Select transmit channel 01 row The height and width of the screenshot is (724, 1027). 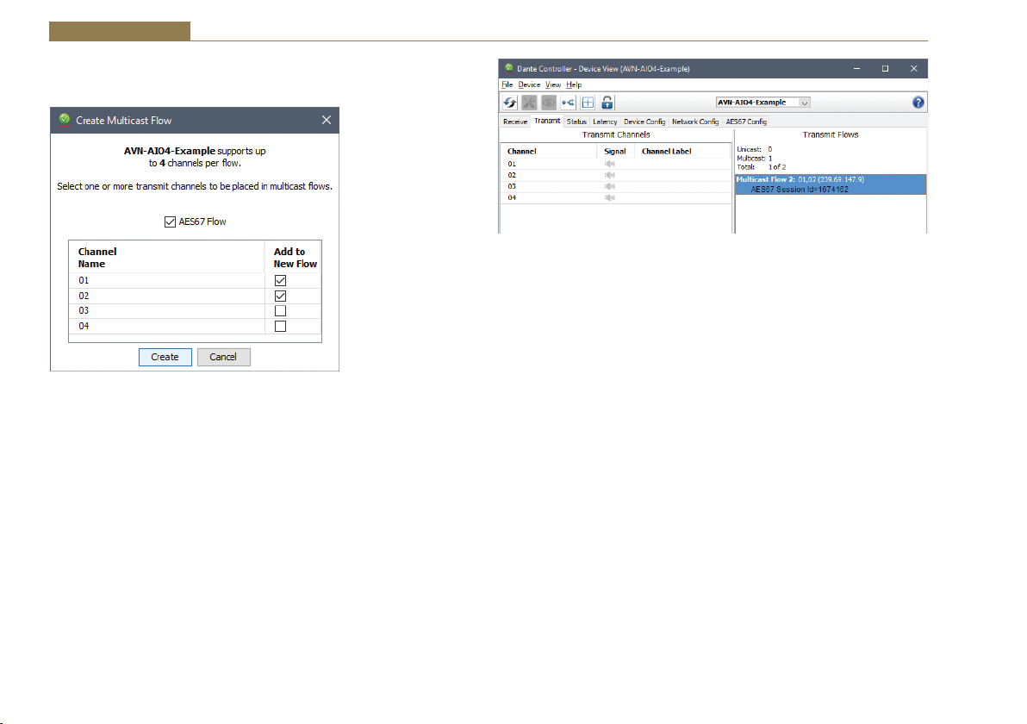[616, 164]
